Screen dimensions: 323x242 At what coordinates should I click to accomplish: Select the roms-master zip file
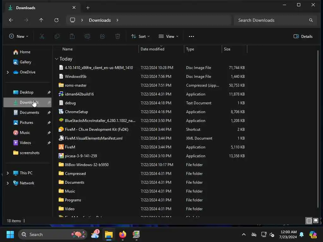76,85
